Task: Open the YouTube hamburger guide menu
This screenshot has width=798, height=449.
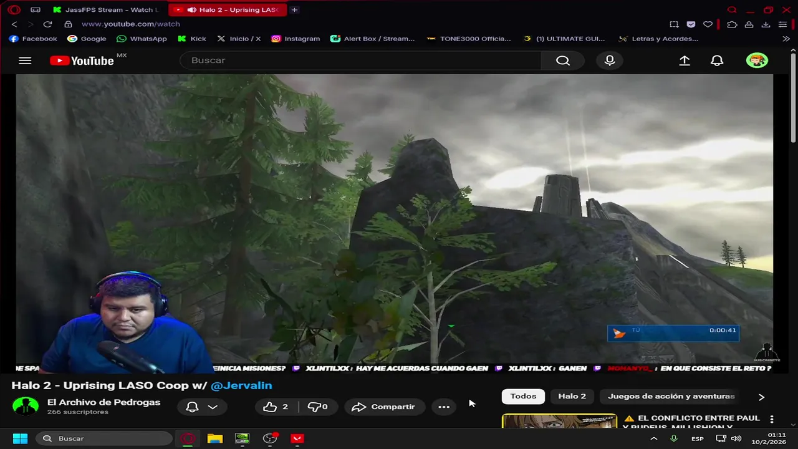Action: pyautogui.click(x=25, y=60)
